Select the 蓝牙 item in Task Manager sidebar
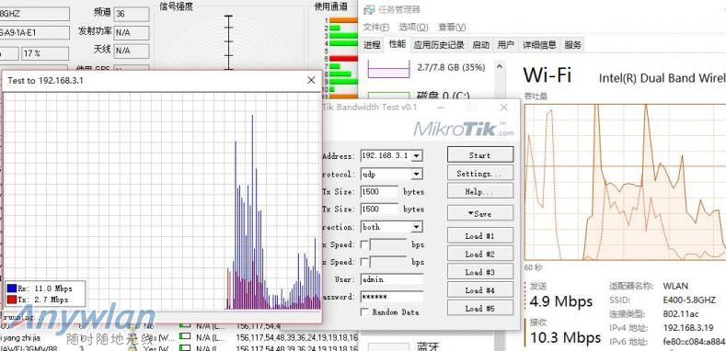 [427, 346]
